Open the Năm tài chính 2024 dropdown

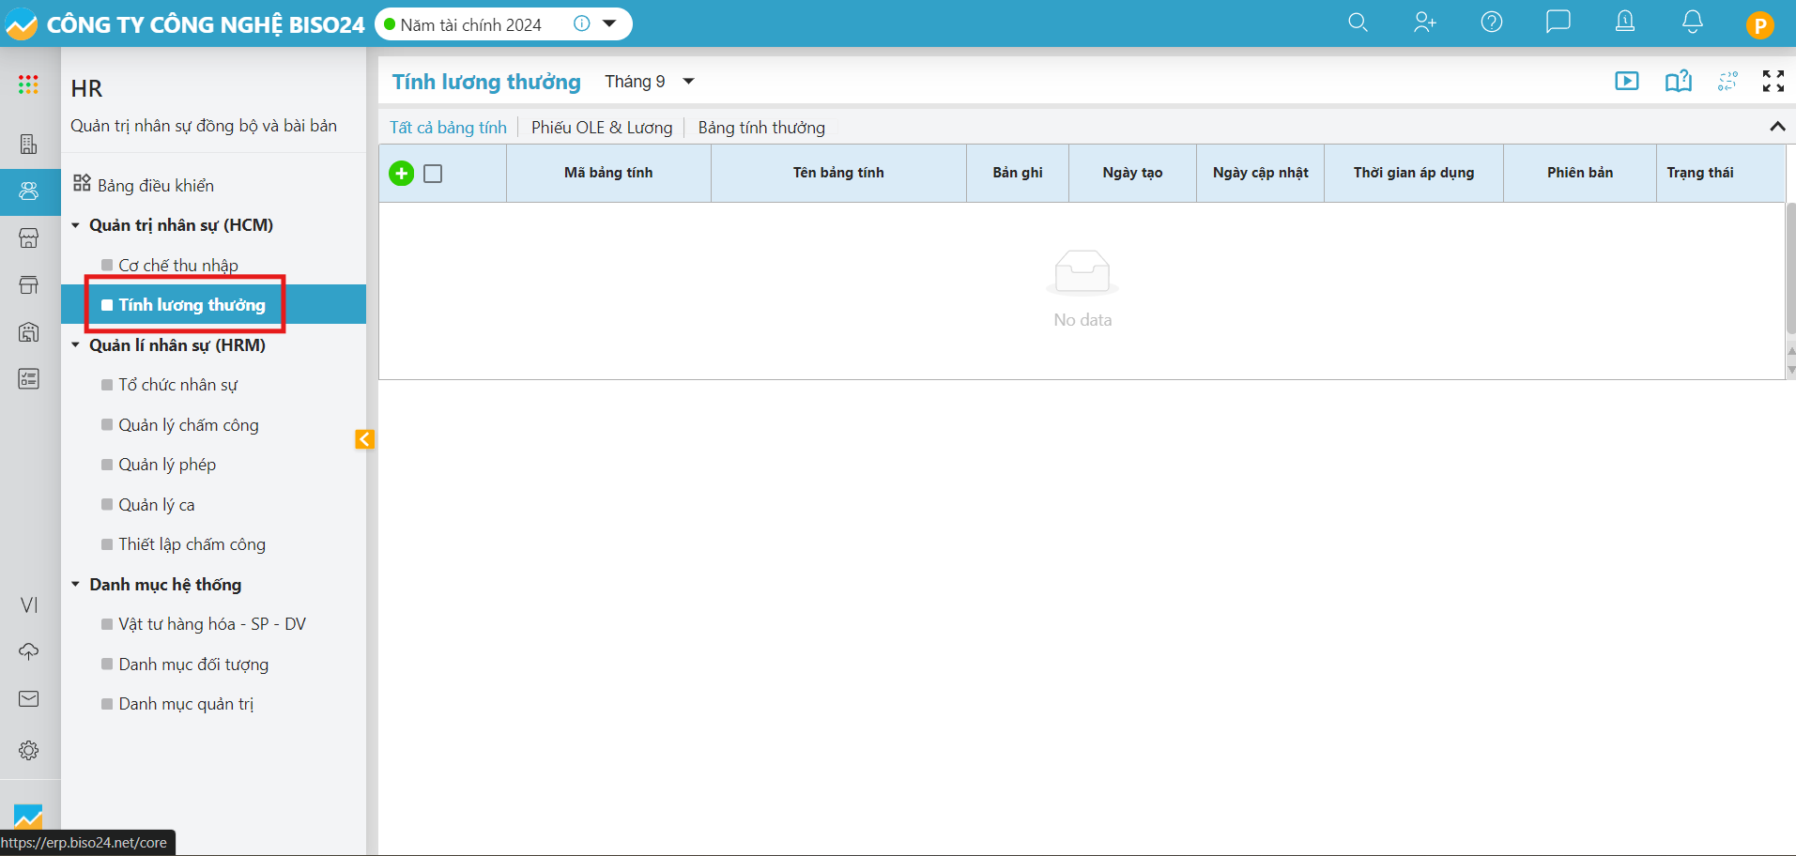[x=608, y=23]
